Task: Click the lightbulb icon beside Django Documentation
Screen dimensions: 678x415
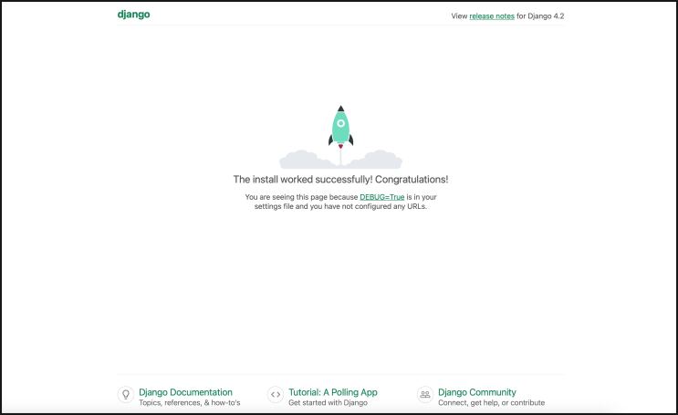Action: (x=126, y=394)
